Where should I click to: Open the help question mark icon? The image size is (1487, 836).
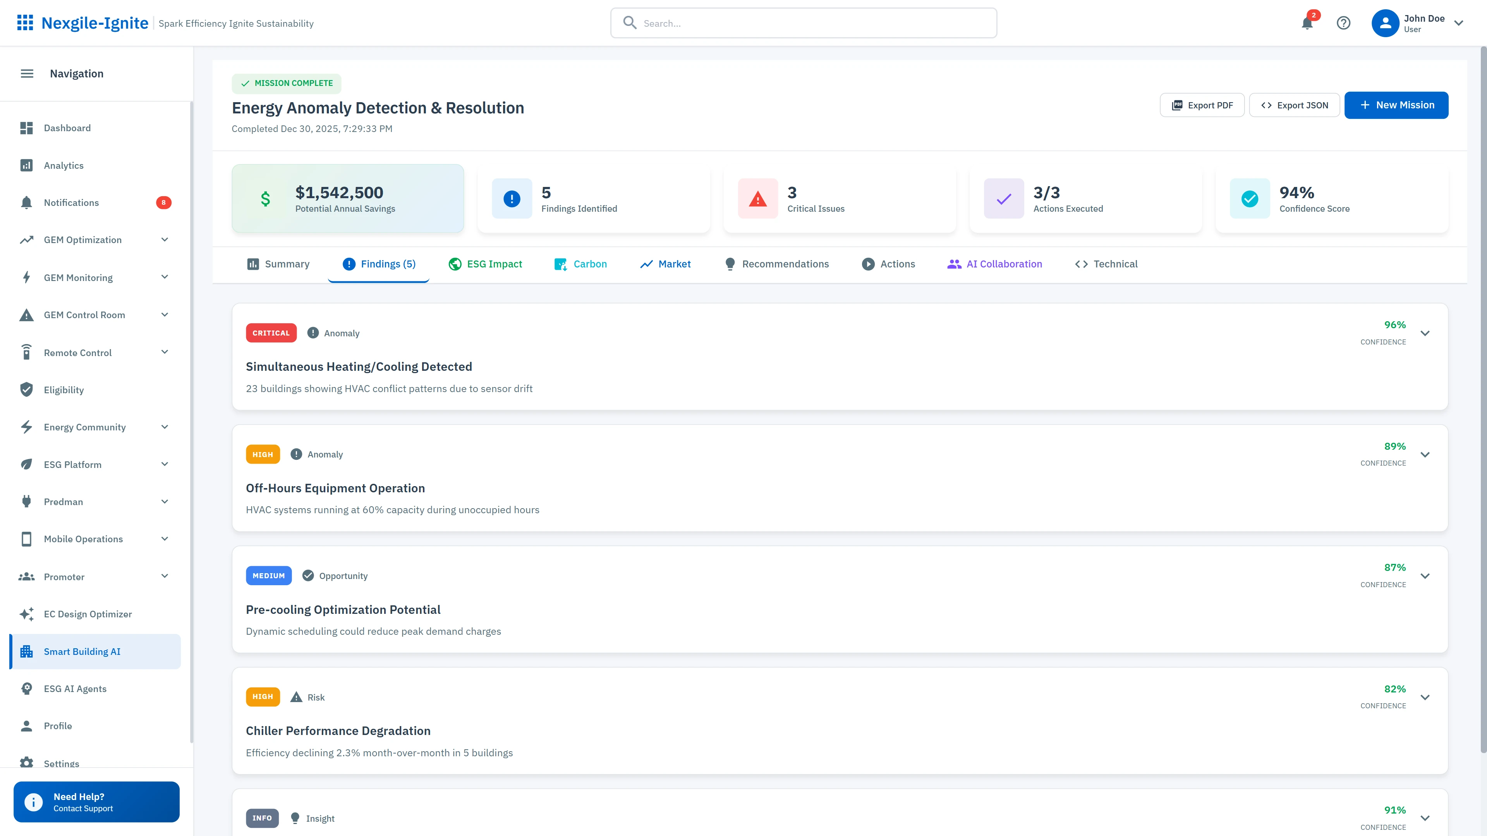tap(1343, 23)
